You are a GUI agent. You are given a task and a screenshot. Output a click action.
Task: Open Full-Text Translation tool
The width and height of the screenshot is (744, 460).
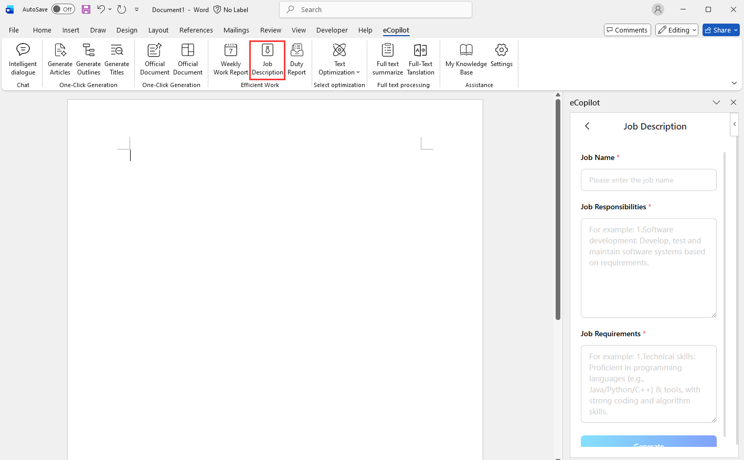click(x=420, y=59)
